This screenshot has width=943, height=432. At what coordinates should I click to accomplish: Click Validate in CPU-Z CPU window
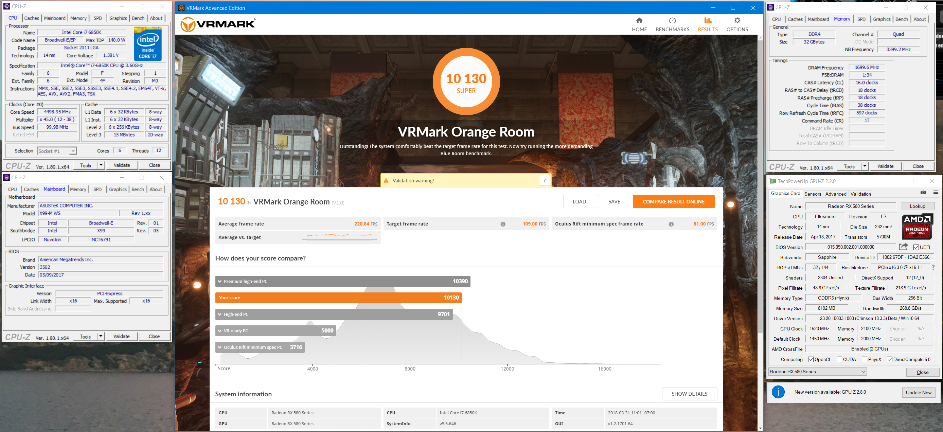click(x=122, y=165)
